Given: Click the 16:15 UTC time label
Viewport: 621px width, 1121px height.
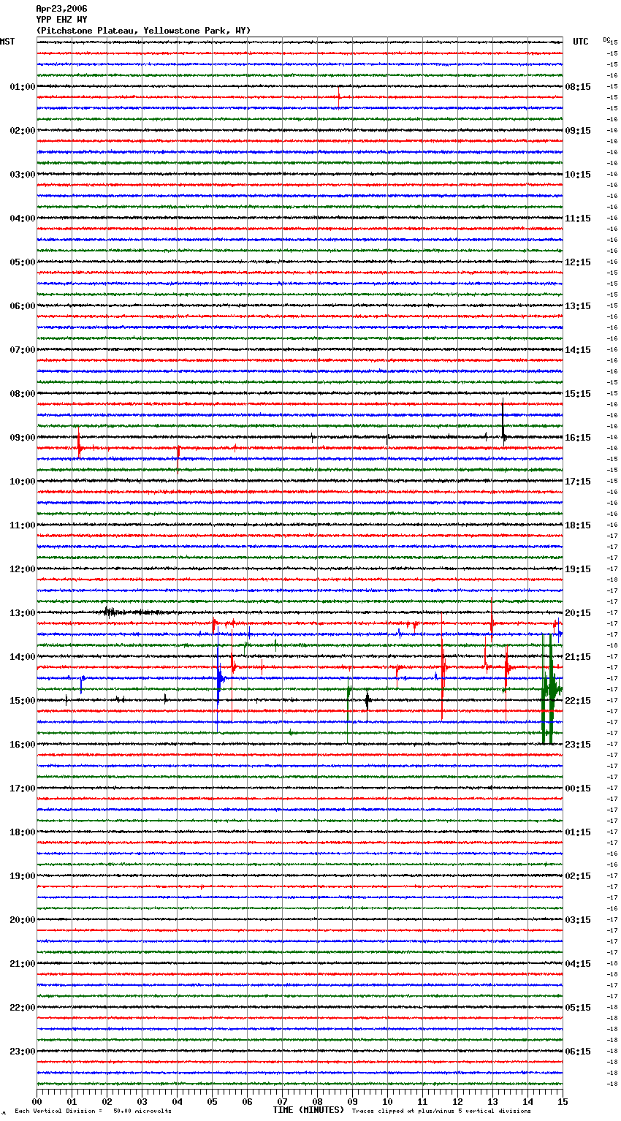Looking at the screenshot, I should click(x=578, y=438).
